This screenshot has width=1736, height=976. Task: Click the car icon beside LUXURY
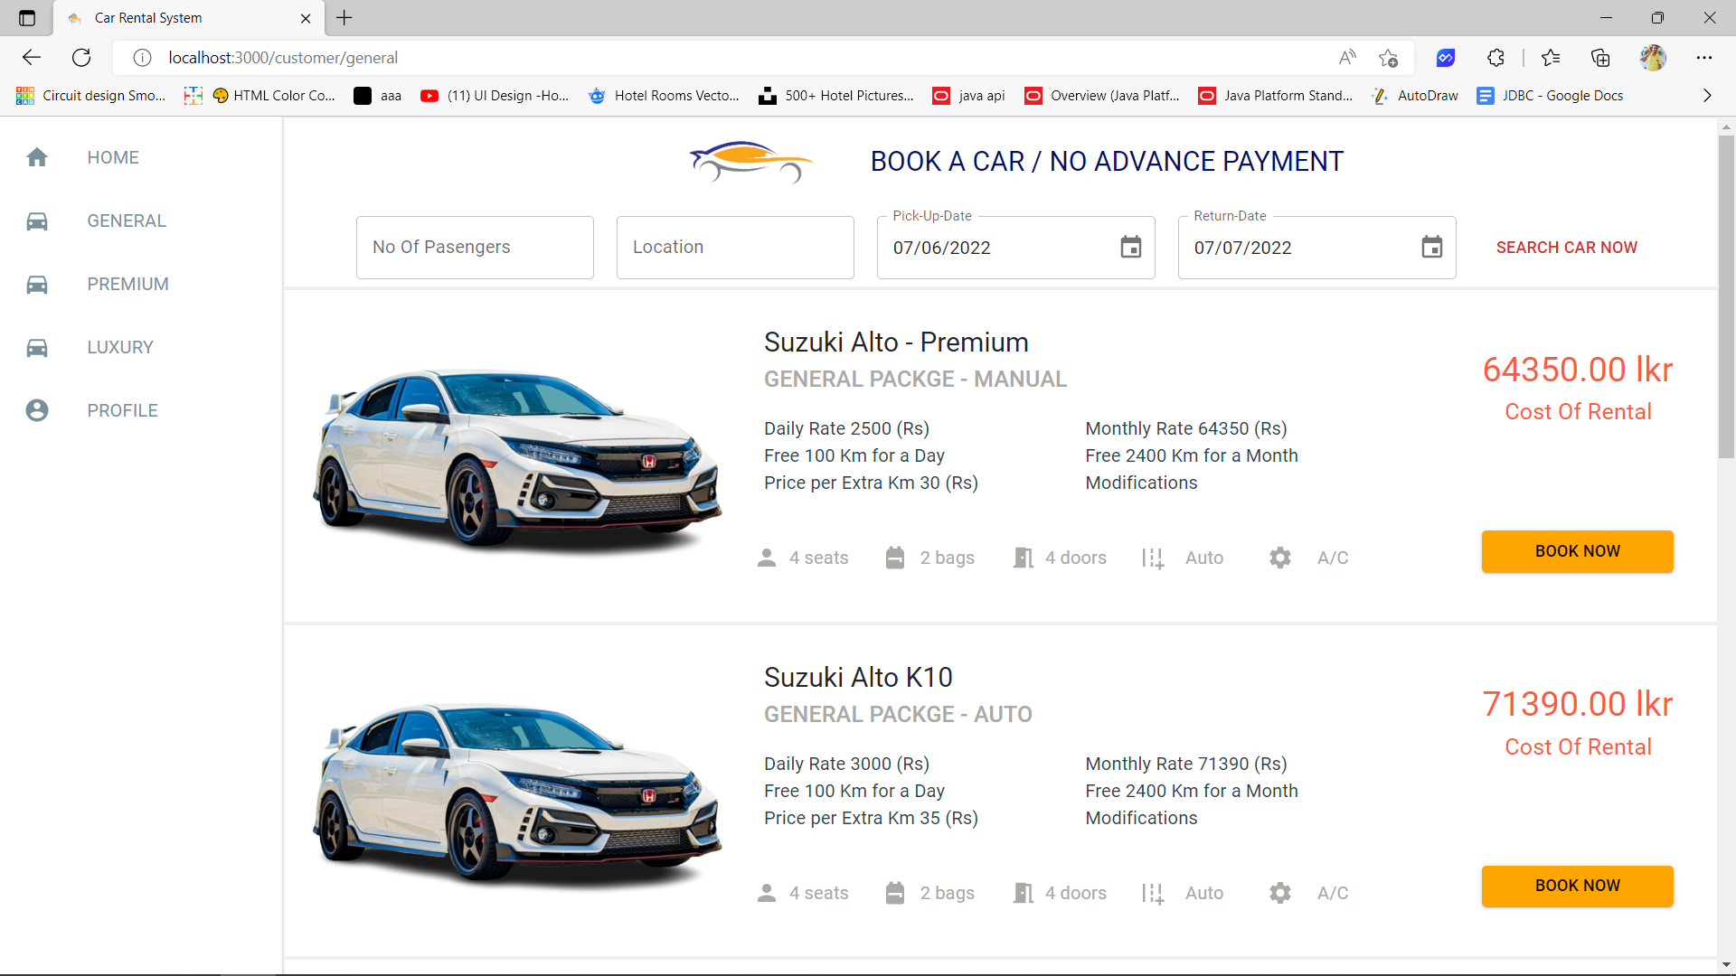[x=37, y=347]
